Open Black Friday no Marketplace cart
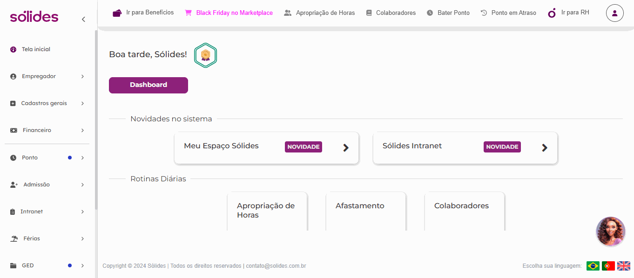 188,13
